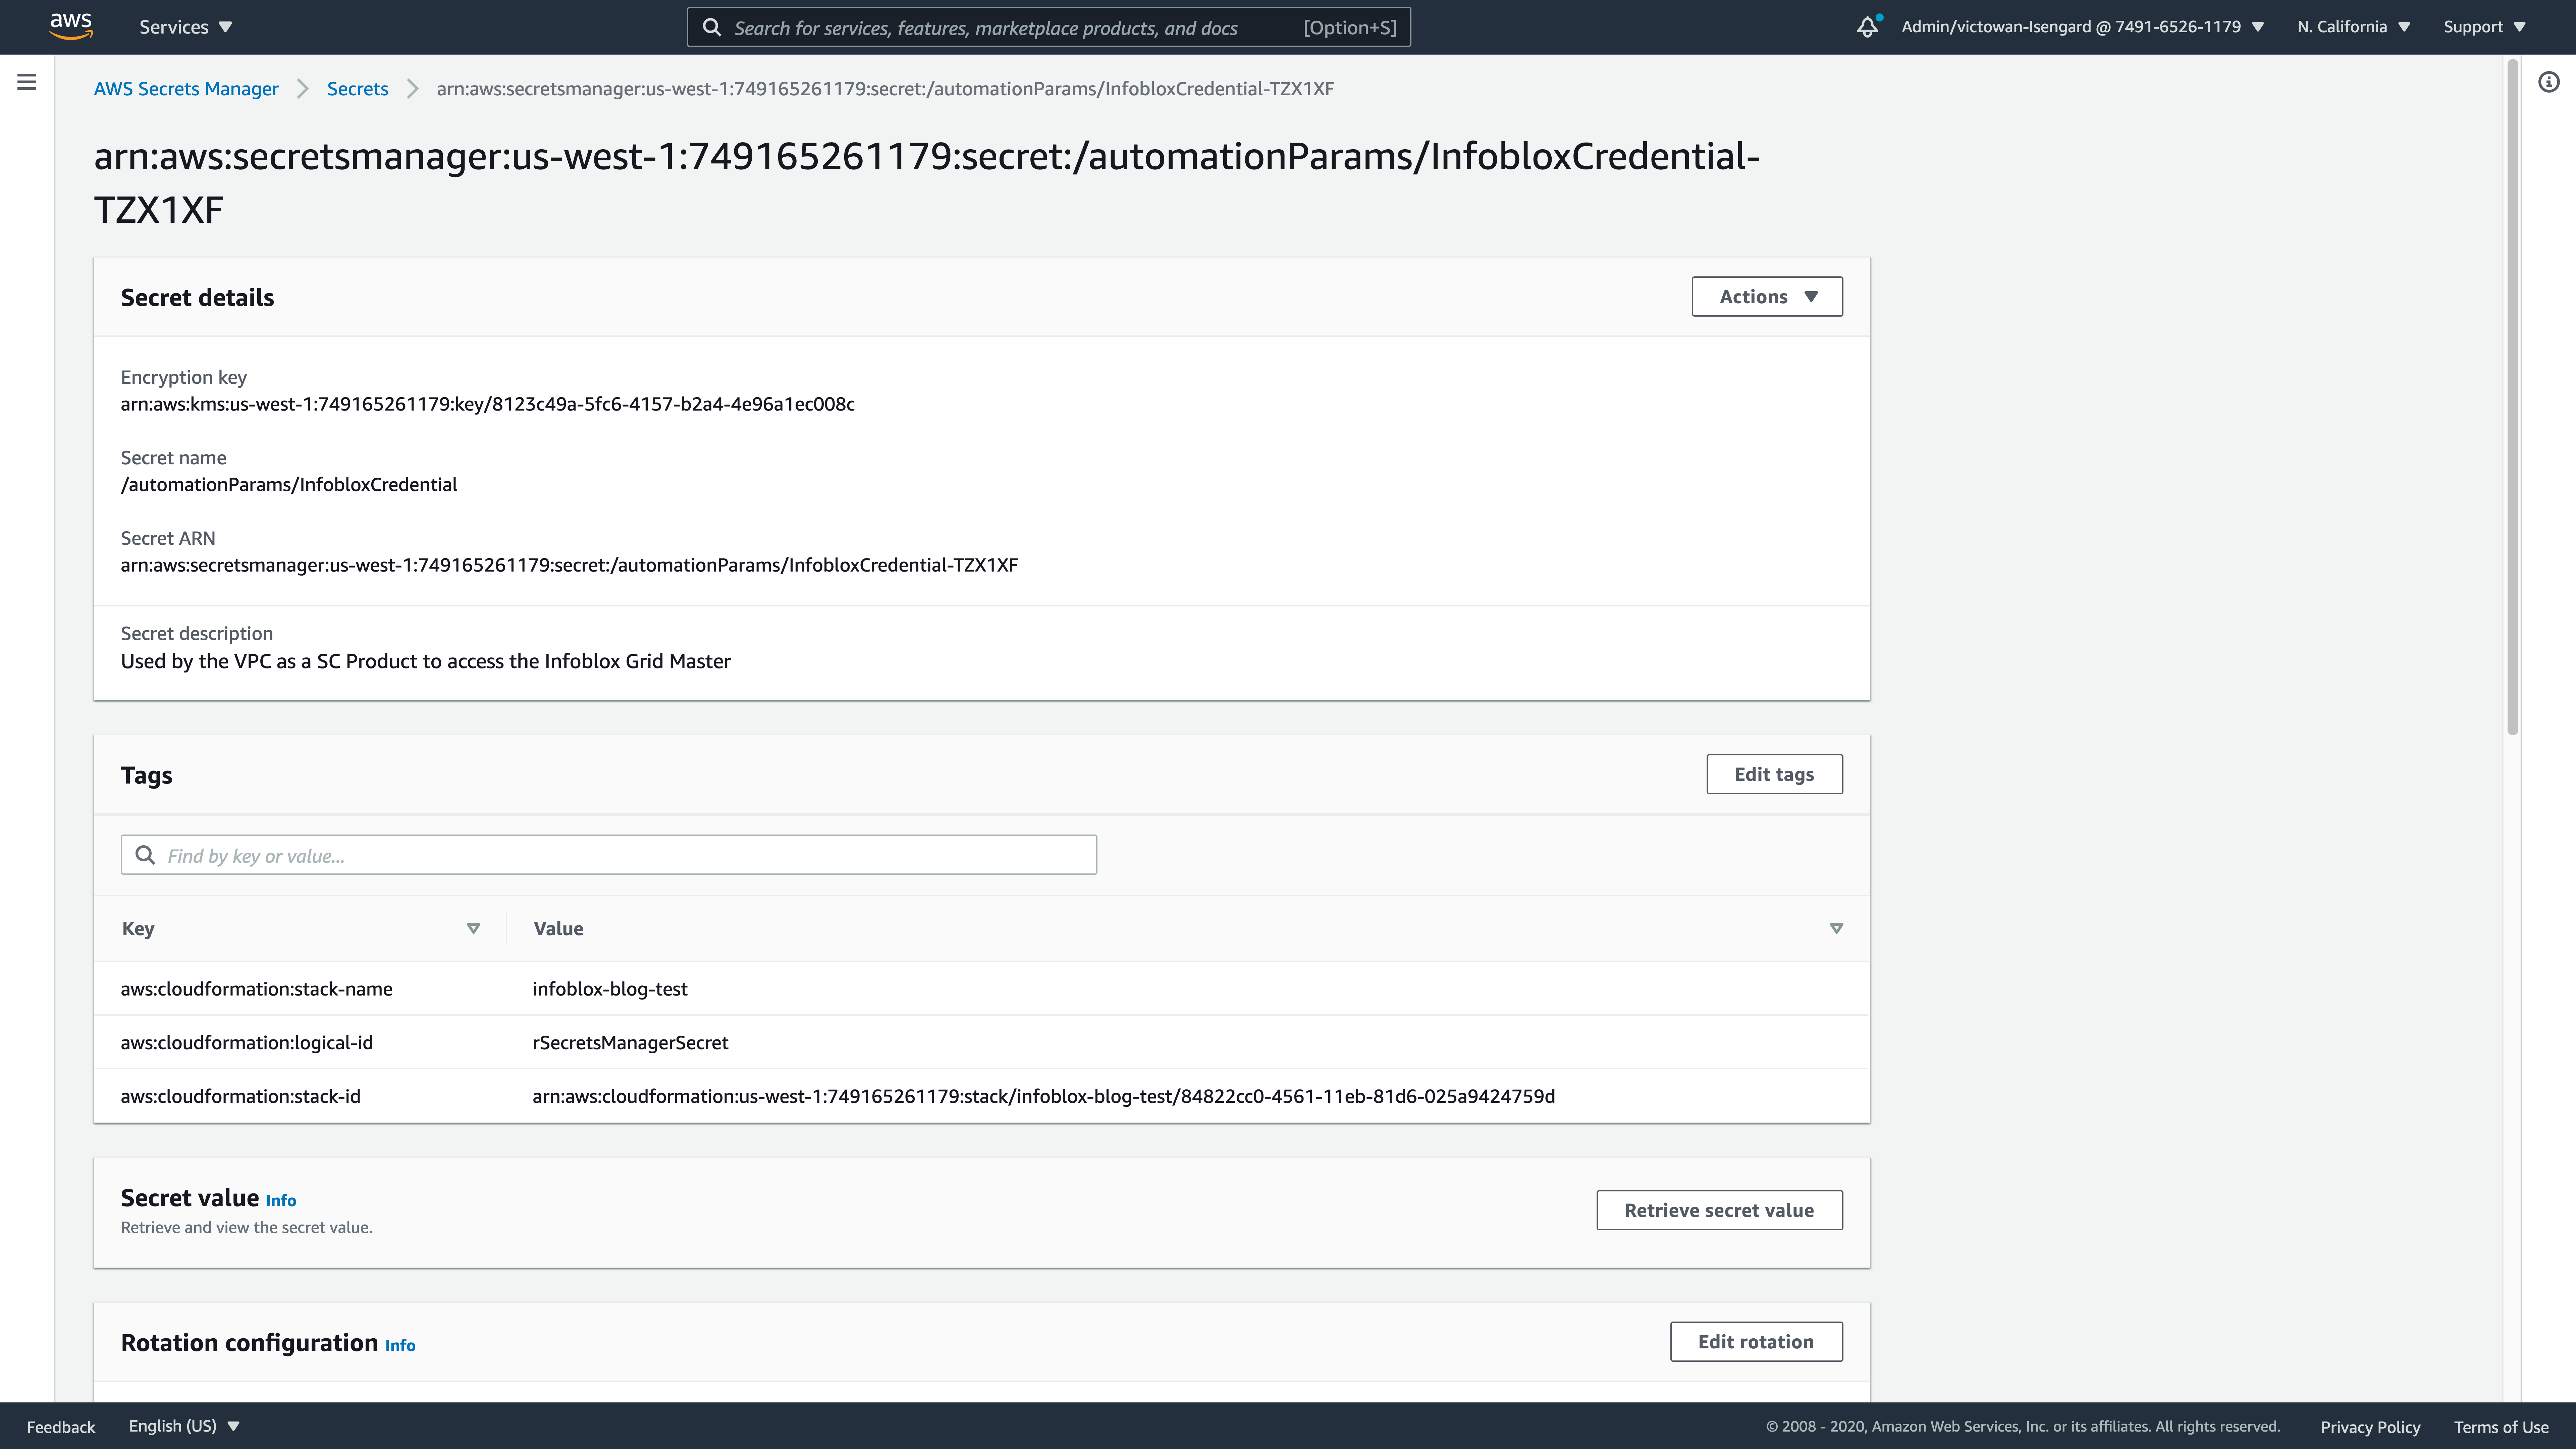Open the Actions dropdown for the secret
Viewport: 2576px width, 1449px height.
coord(1767,297)
